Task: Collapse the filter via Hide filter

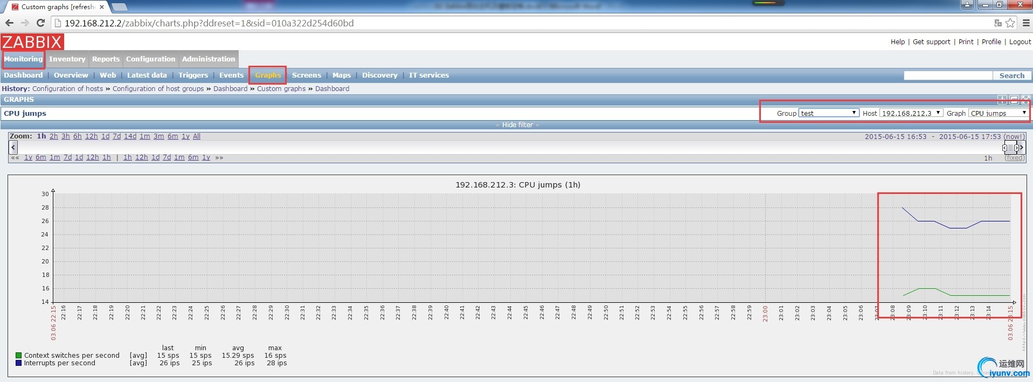Action: point(517,125)
